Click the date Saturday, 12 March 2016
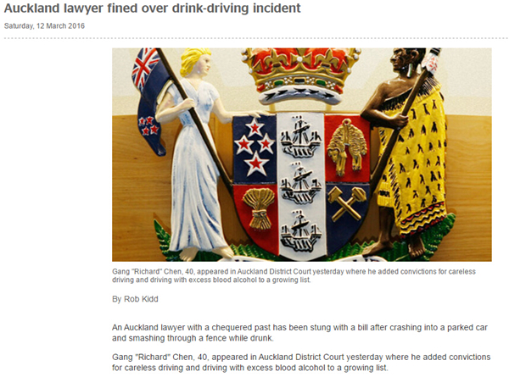This screenshot has height=377, width=509. pyautogui.click(x=44, y=26)
